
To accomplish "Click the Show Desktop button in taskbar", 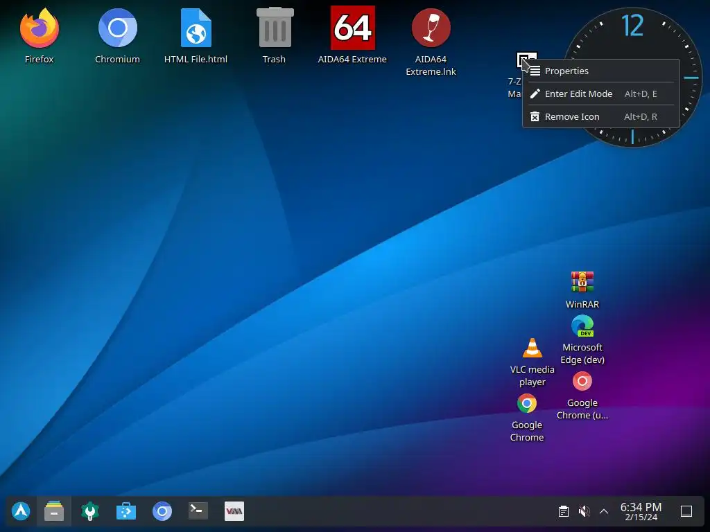I will tap(686, 511).
